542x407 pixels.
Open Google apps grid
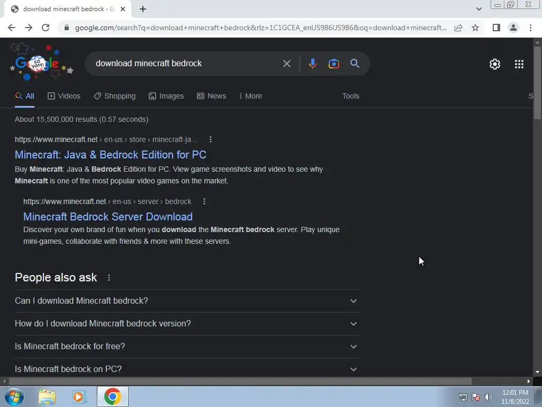(519, 64)
